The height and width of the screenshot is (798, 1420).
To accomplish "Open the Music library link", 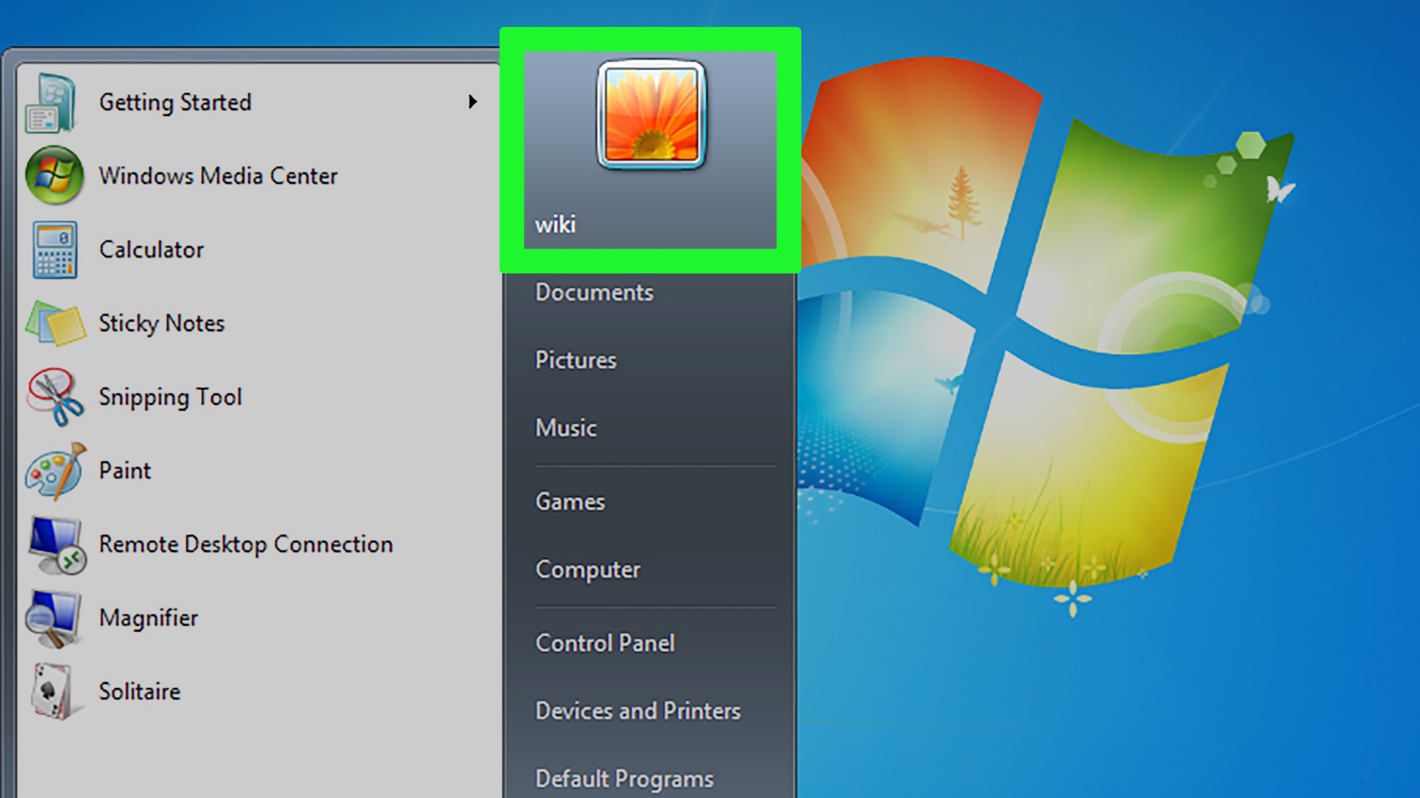I will point(566,428).
